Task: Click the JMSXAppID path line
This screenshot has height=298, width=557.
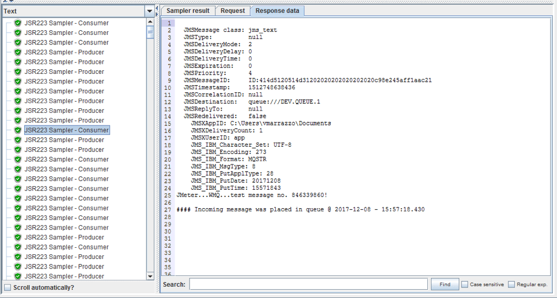Action: tap(260, 124)
